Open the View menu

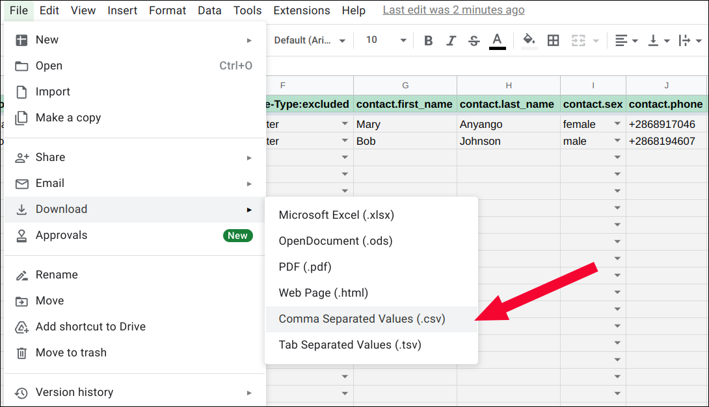(x=83, y=10)
